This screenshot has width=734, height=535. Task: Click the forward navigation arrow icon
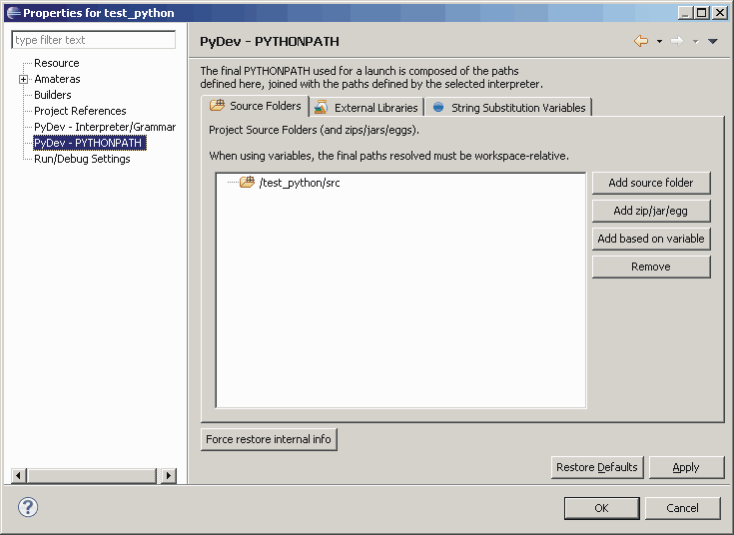point(676,41)
